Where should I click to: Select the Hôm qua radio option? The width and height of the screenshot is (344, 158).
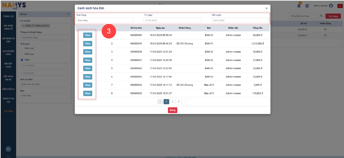(x=22, y=54)
